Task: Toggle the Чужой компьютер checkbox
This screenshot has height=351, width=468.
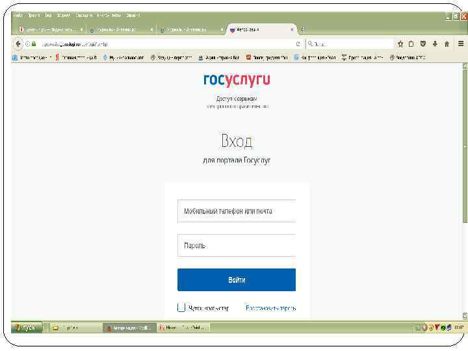Action: pos(181,307)
